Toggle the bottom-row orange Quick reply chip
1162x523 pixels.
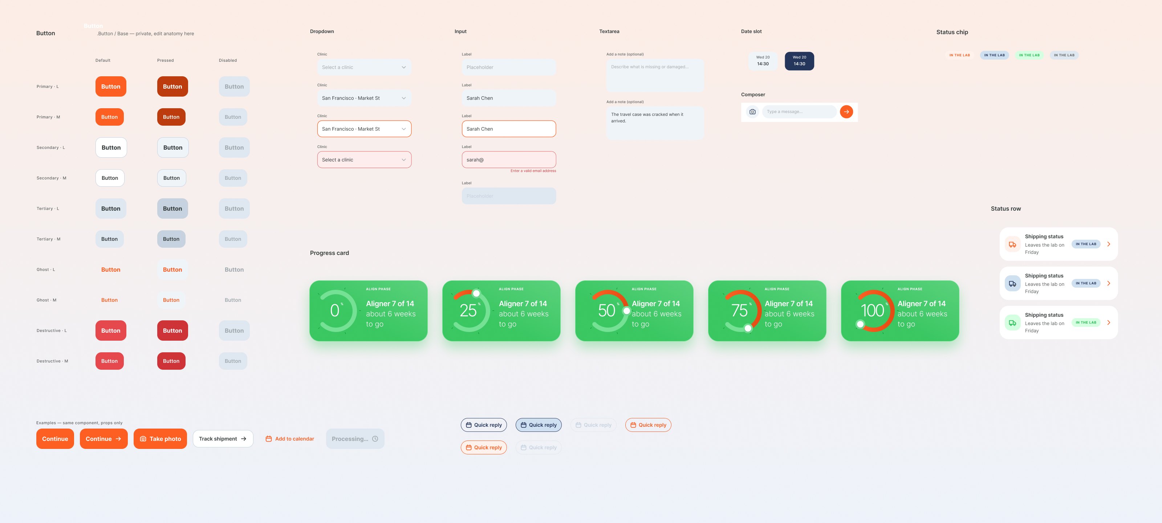click(484, 448)
